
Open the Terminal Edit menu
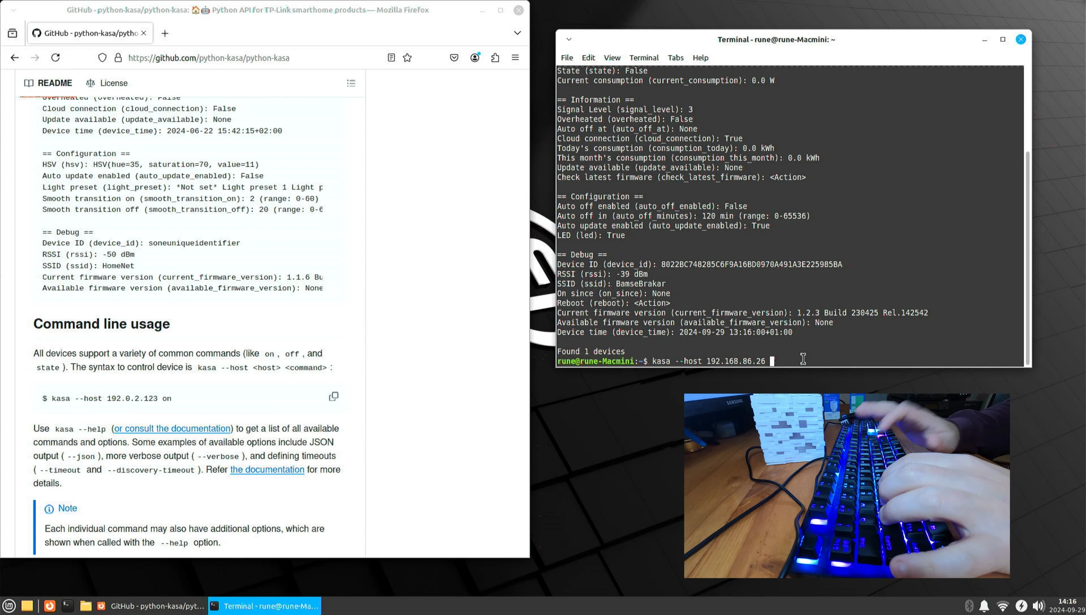click(x=588, y=58)
